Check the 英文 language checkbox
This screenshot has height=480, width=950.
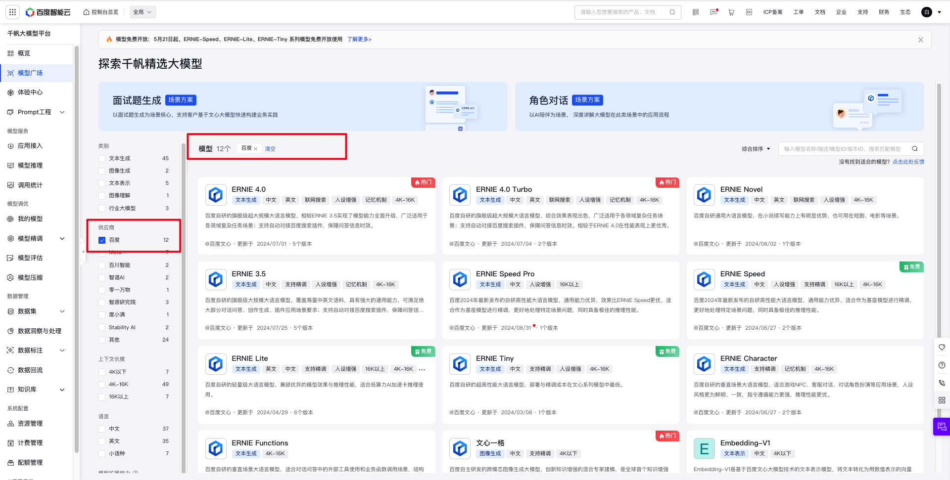[x=102, y=441]
